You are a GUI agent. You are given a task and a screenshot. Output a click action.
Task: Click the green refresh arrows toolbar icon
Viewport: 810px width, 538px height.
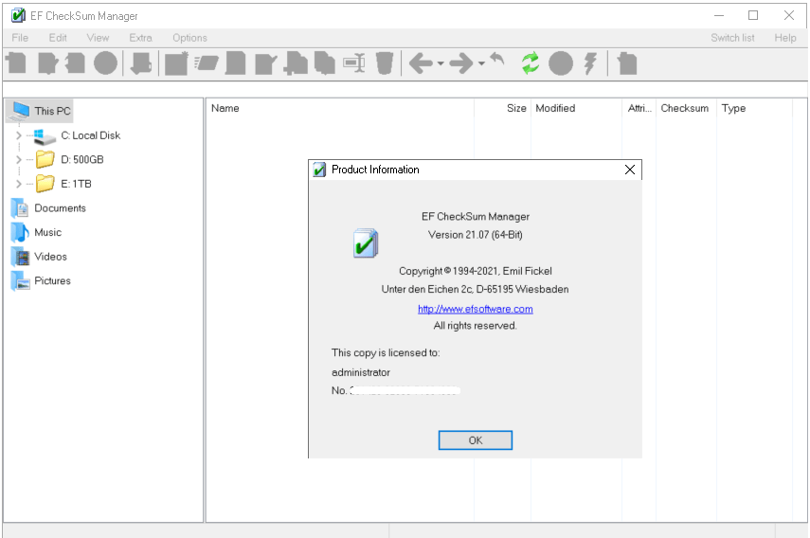tap(531, 63)
